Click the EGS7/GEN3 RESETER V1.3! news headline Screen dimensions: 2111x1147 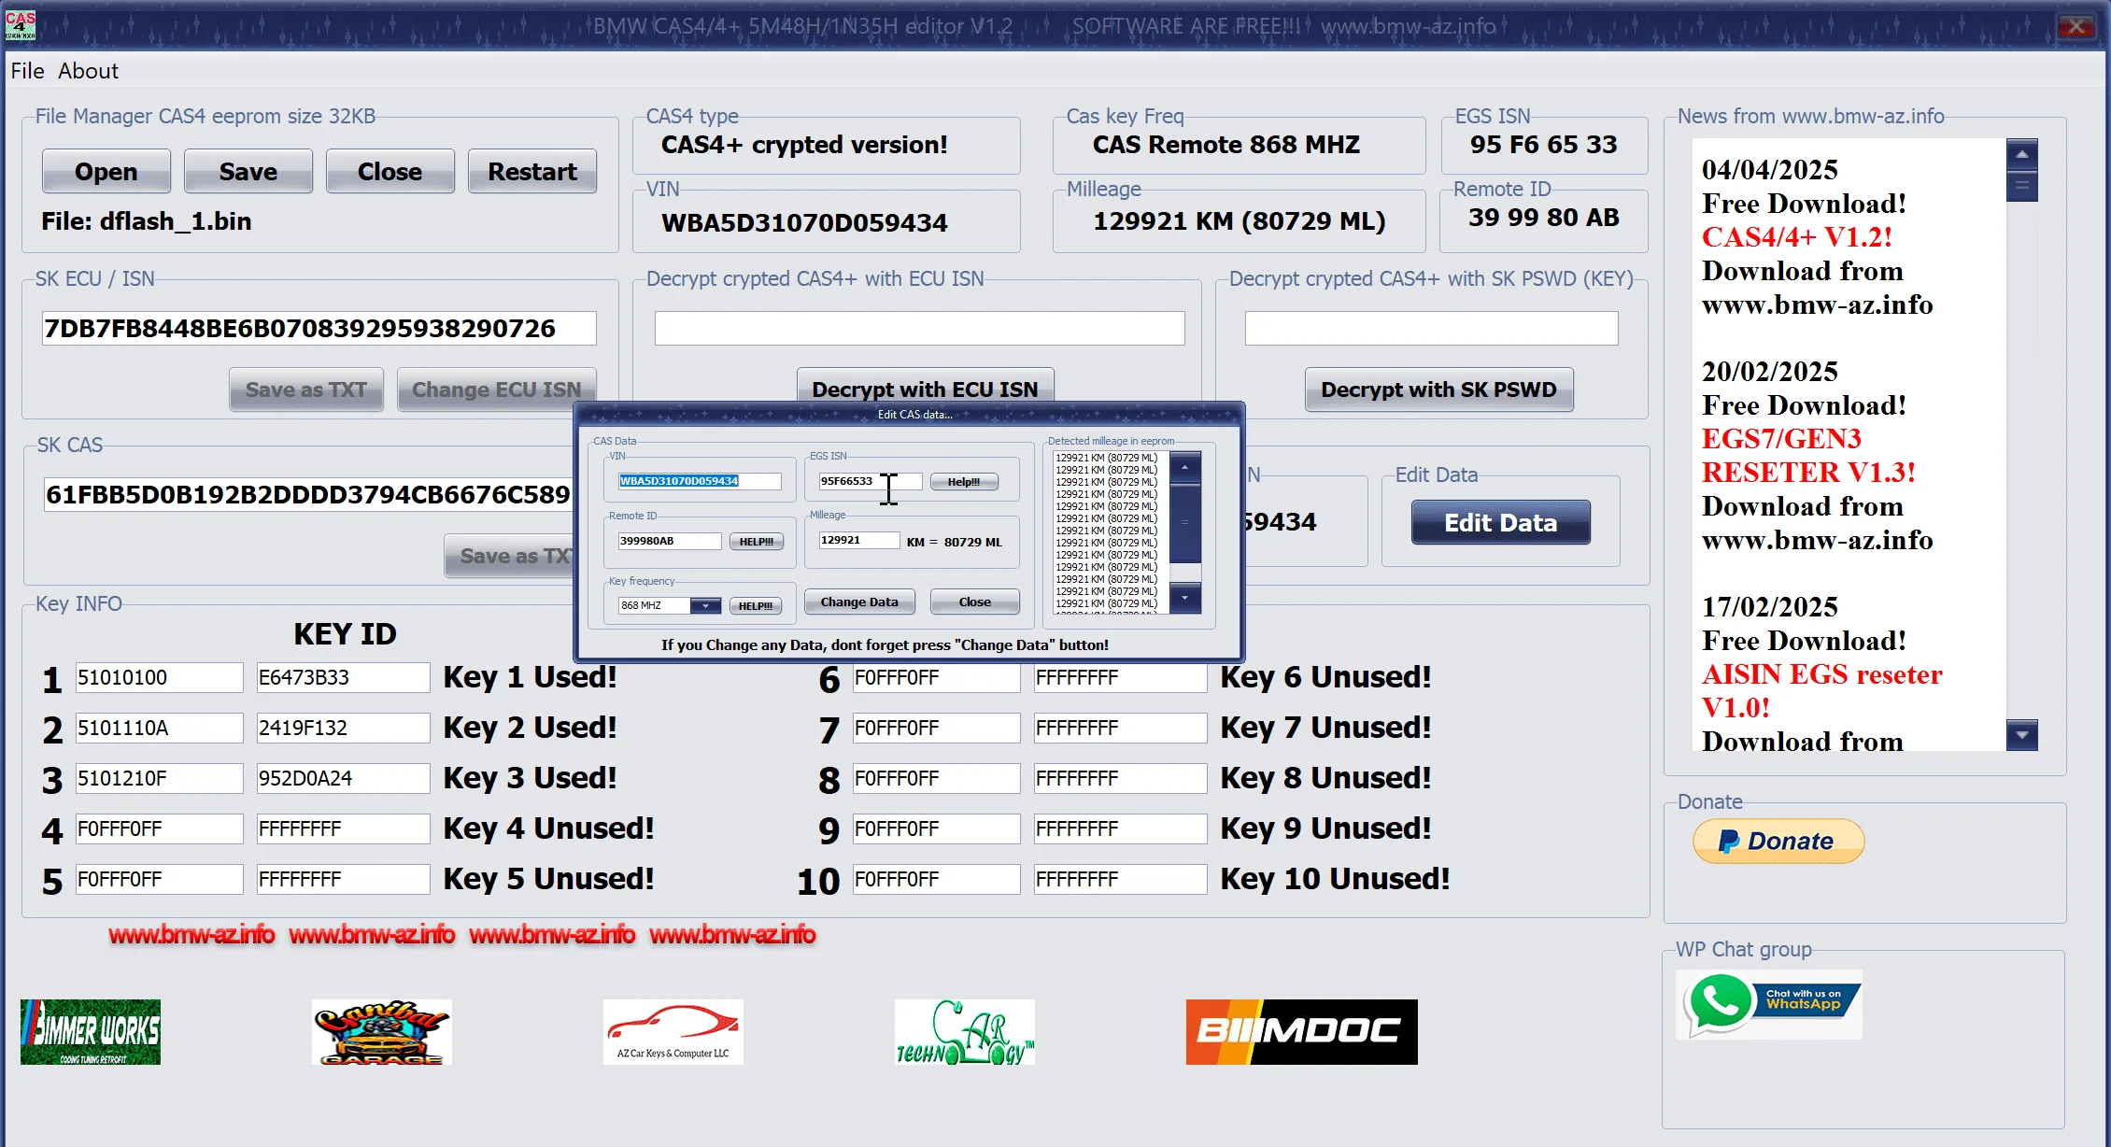point(1808,456)
